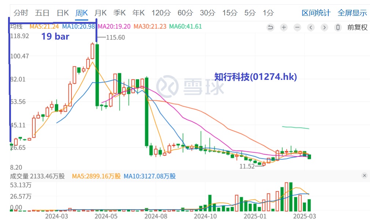Click the 成交量 2133.46万股 volume label
370x221 pixels.
37,176
